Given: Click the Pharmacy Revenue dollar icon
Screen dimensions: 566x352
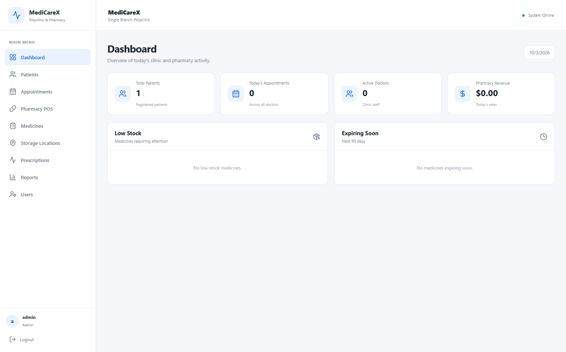Looking at the screenshot, I should tap(462, 94).
